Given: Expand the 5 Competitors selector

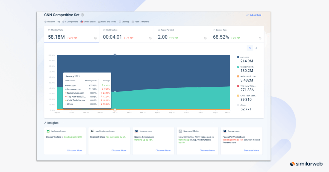Looking at the screenshot, I should 70,21.
